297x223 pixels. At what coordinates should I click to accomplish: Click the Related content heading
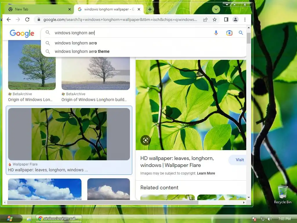point(159,188)
